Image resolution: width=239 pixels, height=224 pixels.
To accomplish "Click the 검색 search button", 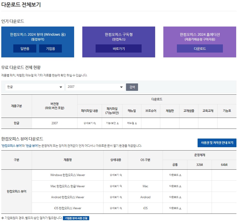I will tap(132, 87).
